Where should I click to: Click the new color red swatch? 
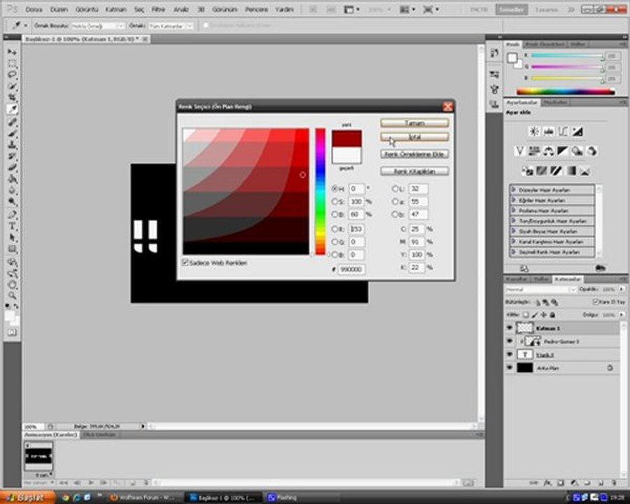click(346, 138)
